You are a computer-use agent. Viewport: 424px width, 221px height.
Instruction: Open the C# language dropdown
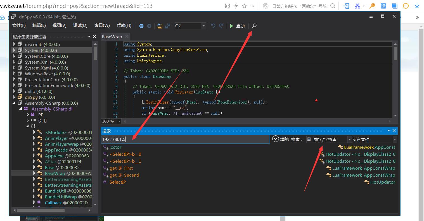coord(203,26)
